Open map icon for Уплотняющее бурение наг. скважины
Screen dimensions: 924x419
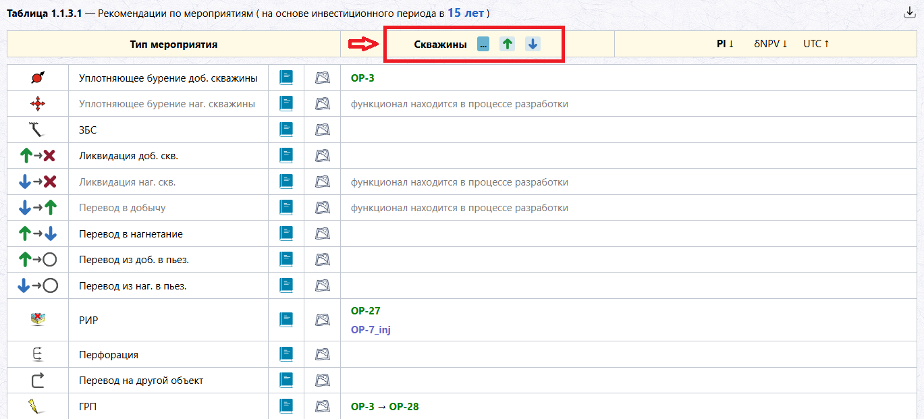(x=323, y=104)
